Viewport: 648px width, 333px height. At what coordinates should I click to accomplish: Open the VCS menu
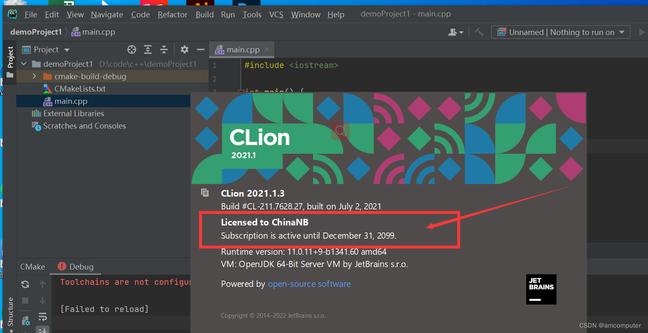point(276,14)
